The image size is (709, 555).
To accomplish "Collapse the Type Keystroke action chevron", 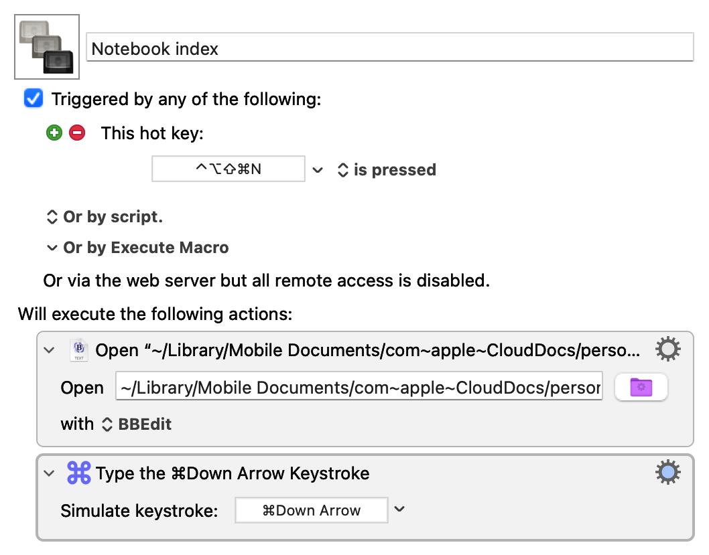I will tap(49, 474).
